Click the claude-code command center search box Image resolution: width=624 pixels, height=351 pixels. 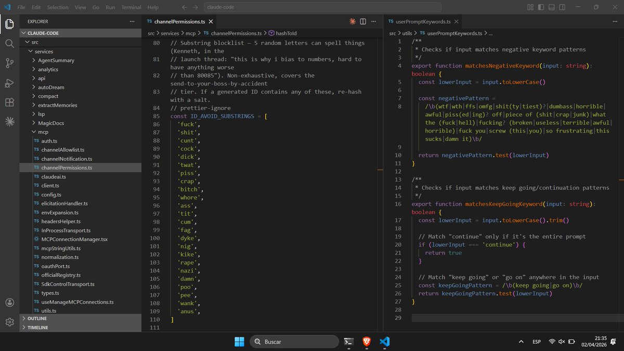coord(322,7)
